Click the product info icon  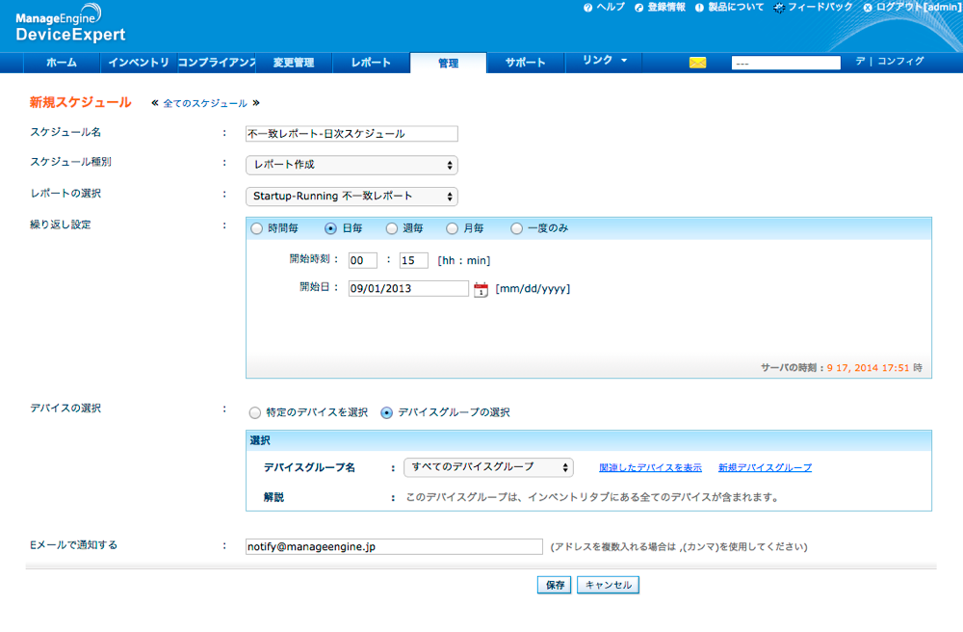point(701,8)
